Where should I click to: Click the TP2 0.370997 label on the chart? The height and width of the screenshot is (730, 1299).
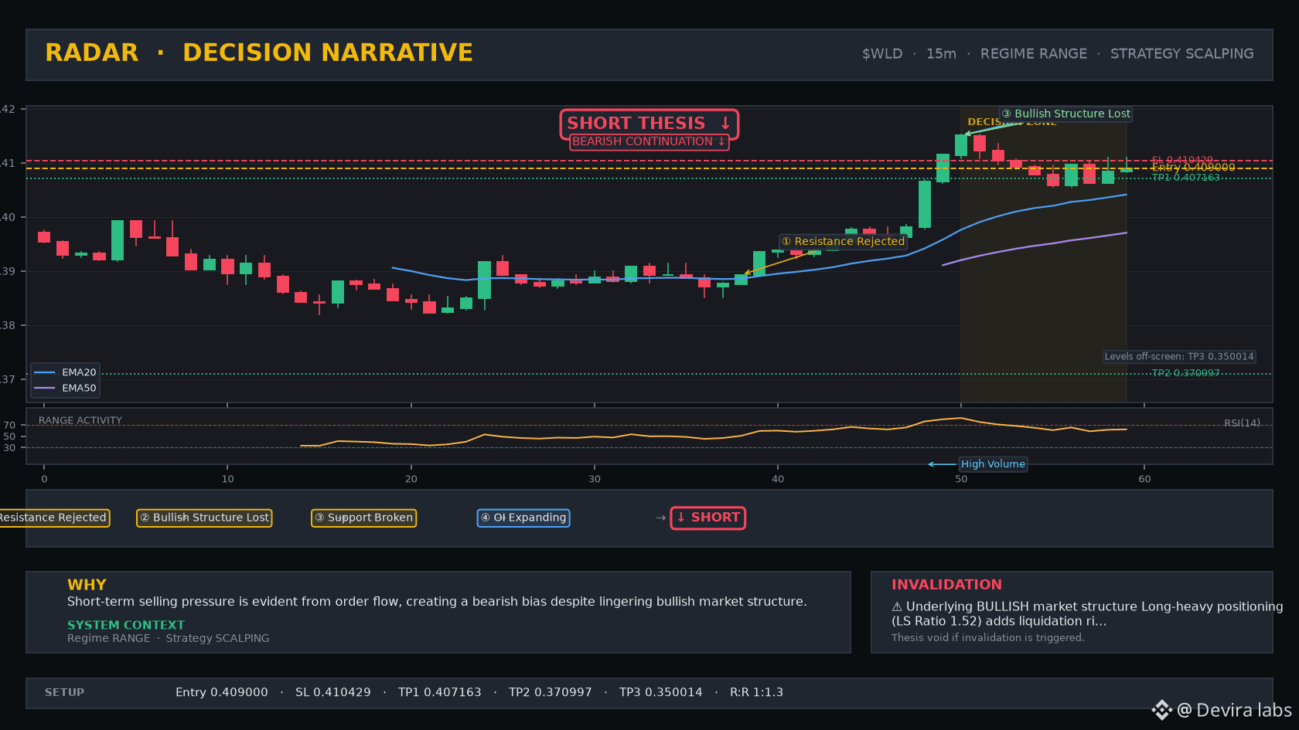pyautogui.click(x=1185, y=373)
